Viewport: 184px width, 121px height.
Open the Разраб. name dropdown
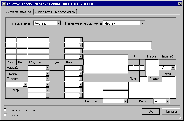[x=47, y=68]
